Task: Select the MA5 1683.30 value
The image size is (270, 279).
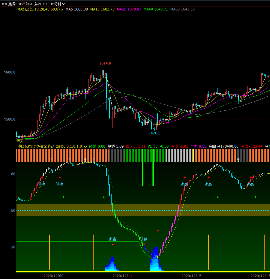Action: click(x=77, y=9)
